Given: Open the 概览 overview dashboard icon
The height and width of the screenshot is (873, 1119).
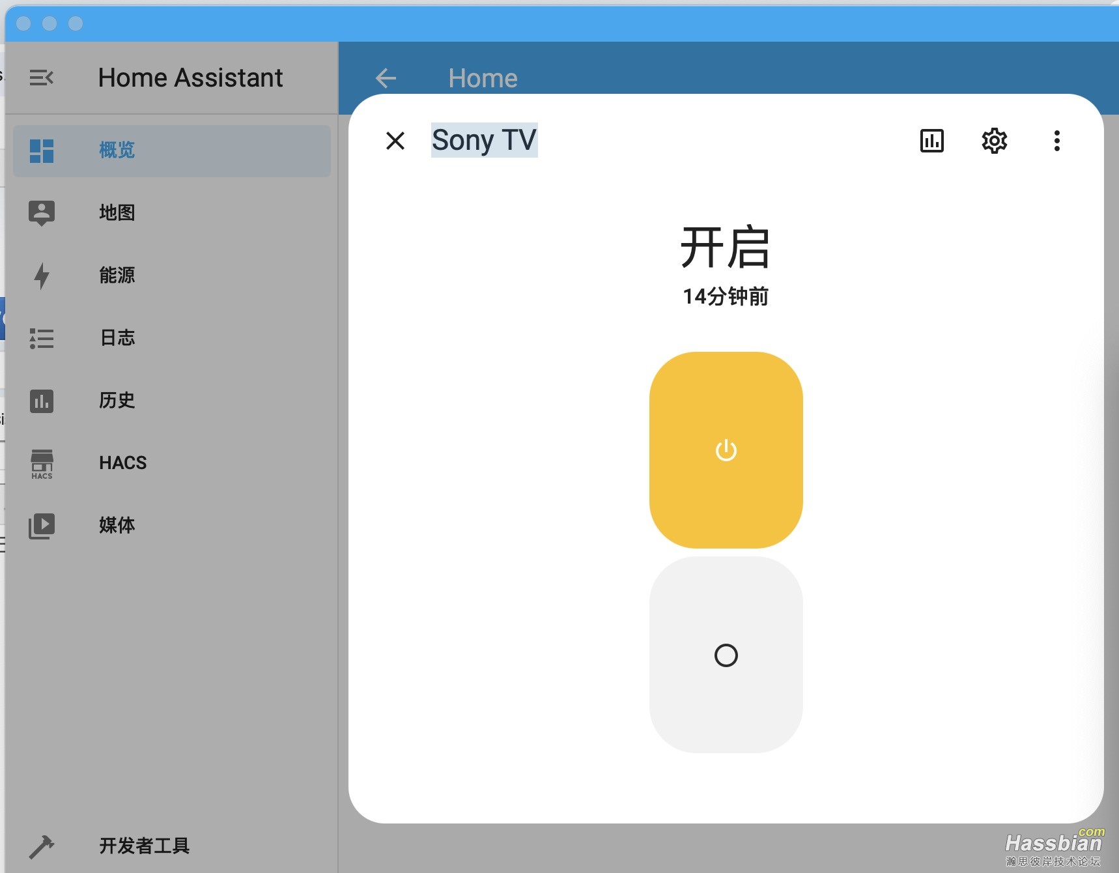Looking at the screenshot, I should (42, 150).
